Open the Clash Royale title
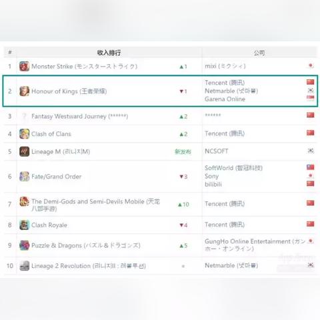 click(x=49, y=225)
